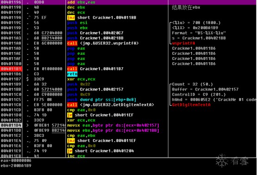Select 'push esi' instruction

point(77,23)
